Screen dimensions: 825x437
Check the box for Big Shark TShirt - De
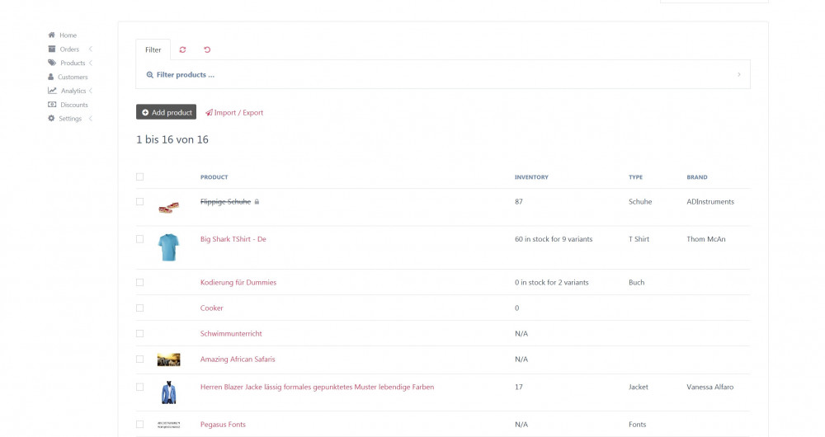(x=140, y=239)
